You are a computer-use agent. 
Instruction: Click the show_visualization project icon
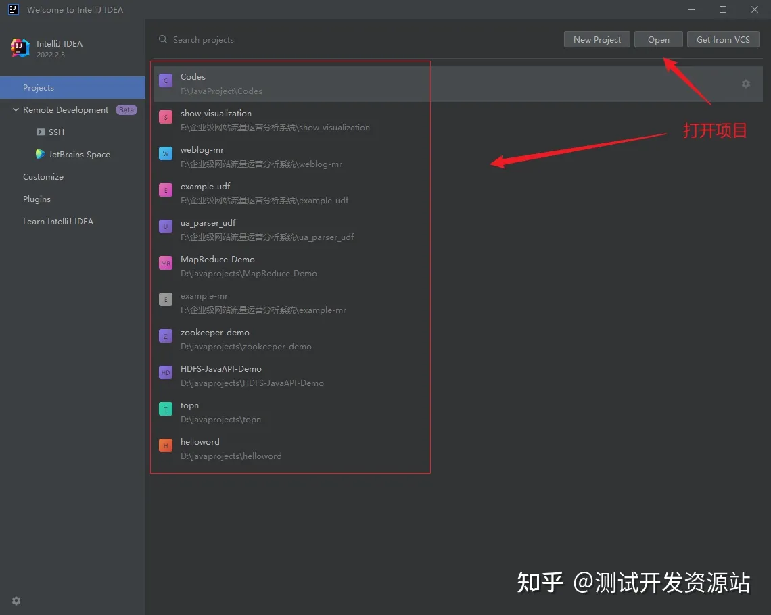pos(166,117)
